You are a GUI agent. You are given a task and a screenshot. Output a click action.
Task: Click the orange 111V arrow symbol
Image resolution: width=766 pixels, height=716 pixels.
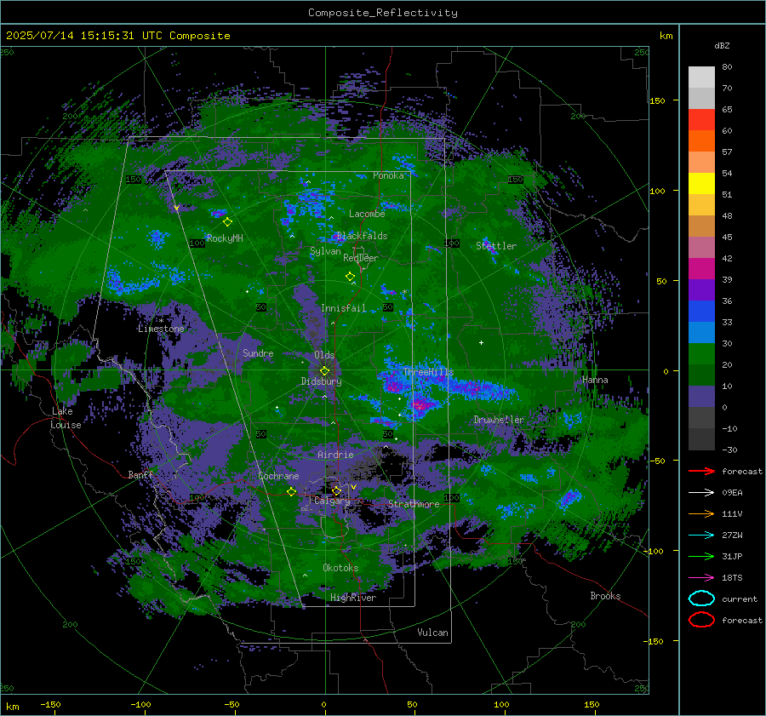[x=701, y=513]
